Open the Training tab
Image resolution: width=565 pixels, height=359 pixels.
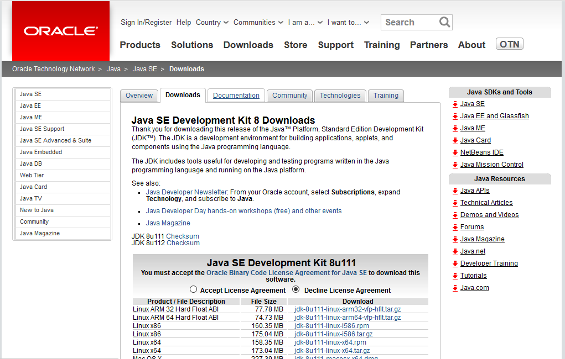pos(386,96)
